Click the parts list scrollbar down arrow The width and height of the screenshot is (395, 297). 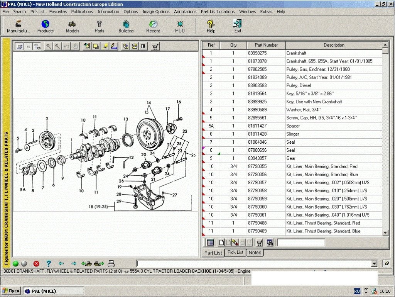point(385,233)
